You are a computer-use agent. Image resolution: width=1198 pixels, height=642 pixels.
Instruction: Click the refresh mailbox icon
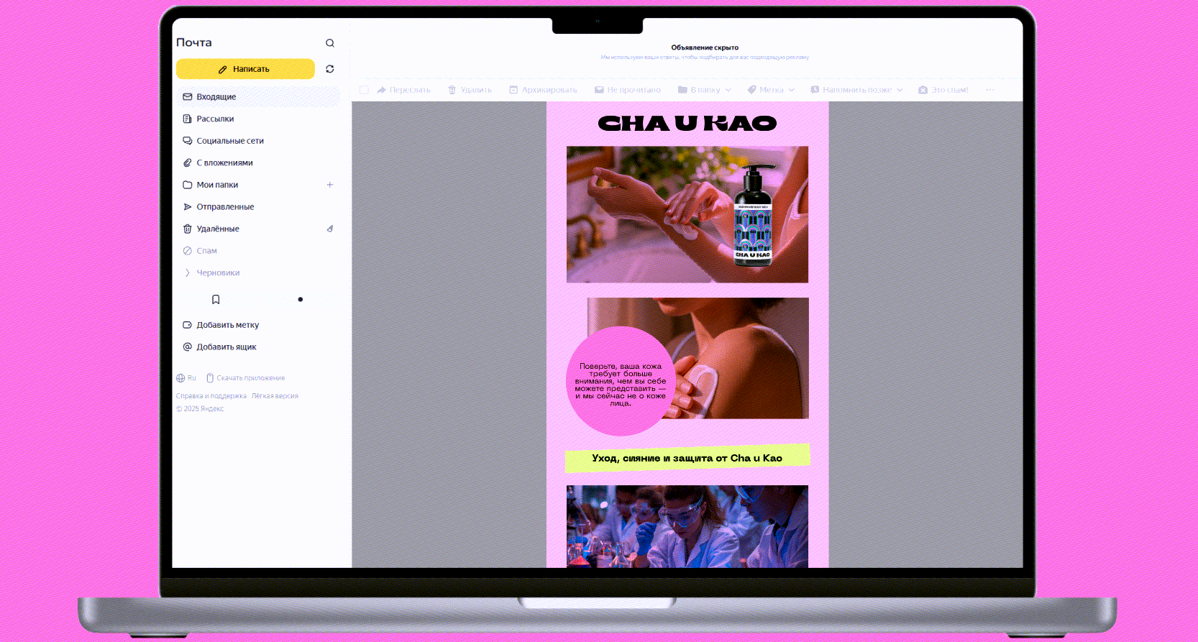point(330,69)
